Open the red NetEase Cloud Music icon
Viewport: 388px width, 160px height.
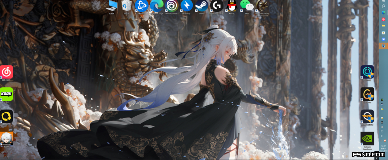click(7, 73)
